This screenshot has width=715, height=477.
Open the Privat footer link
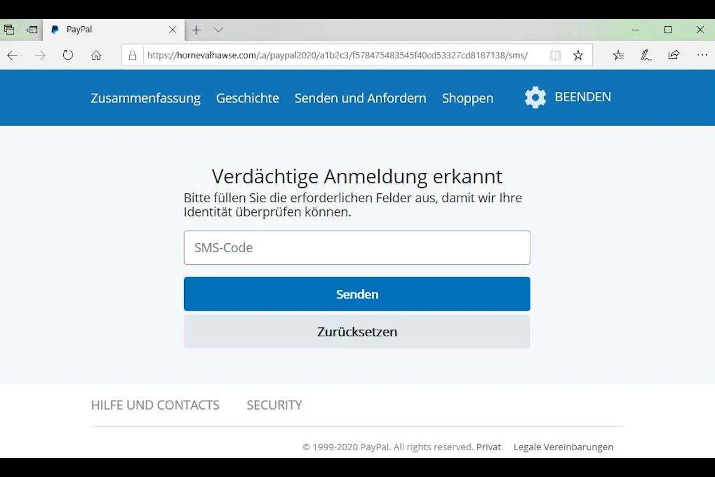489,447
